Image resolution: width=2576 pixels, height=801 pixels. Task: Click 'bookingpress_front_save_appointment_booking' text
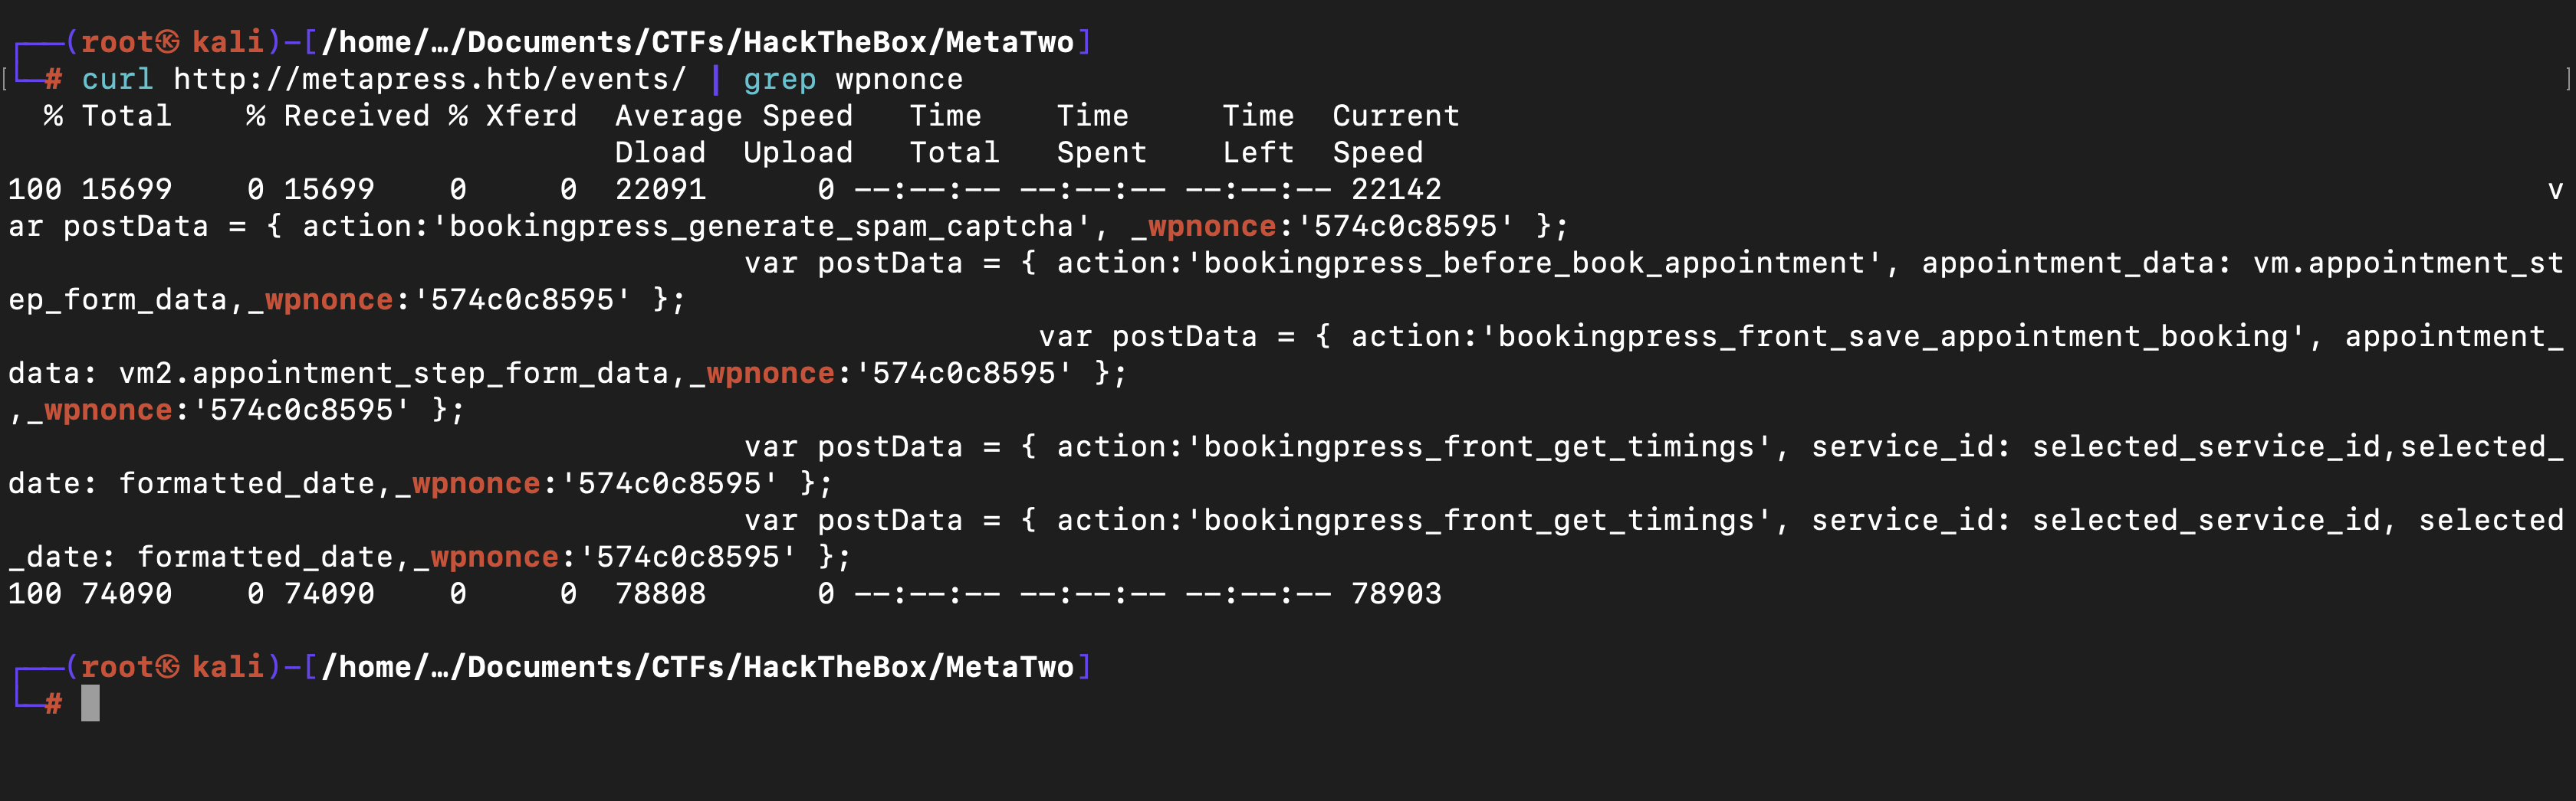tap(1893, 337)
